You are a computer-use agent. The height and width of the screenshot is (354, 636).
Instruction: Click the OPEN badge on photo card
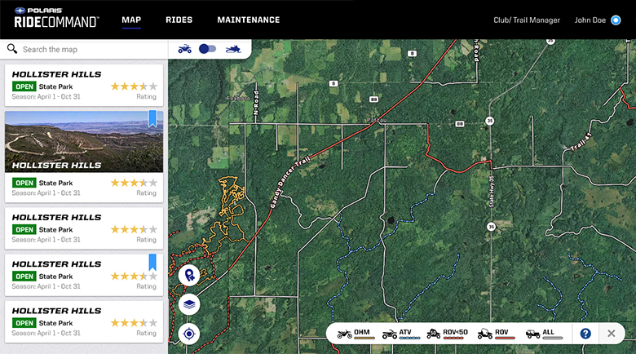24,183
